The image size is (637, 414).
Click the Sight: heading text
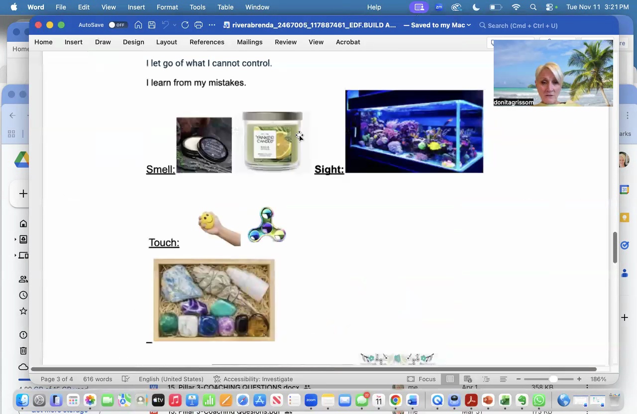tap(329, 169)
